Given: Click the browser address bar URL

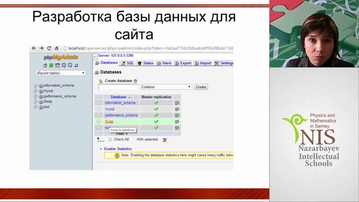Looking at the screenshot, I should (x=151, y=48).
